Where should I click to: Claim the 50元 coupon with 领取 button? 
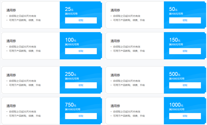coord(185,20)
